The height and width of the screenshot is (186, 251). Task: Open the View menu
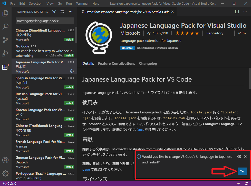[x=50, y=3]
